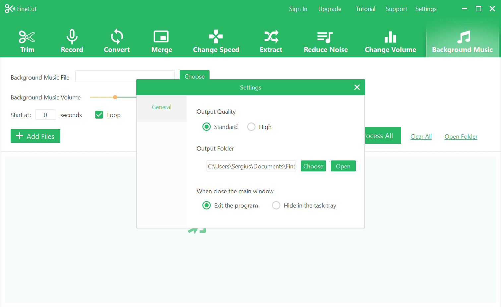
Task: Open the Tutorial link
Action: tap(365, 9)
